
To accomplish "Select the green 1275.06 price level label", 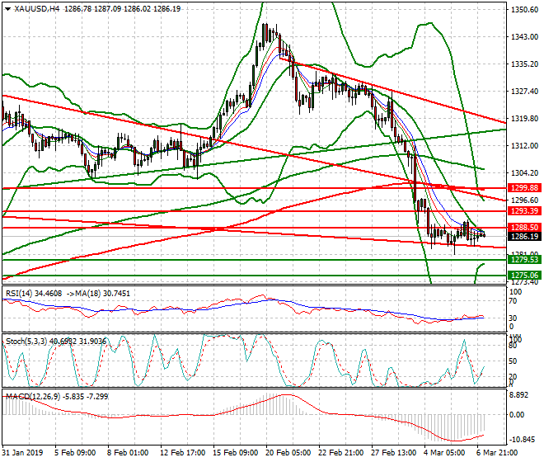I will click(x=524, y=276).
